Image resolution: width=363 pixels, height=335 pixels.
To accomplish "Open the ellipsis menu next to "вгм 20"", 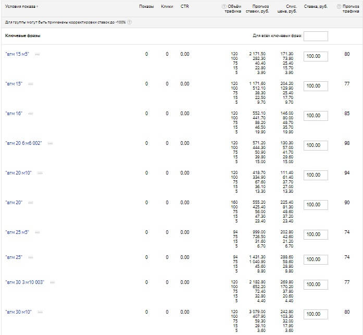I will point(31,203).
